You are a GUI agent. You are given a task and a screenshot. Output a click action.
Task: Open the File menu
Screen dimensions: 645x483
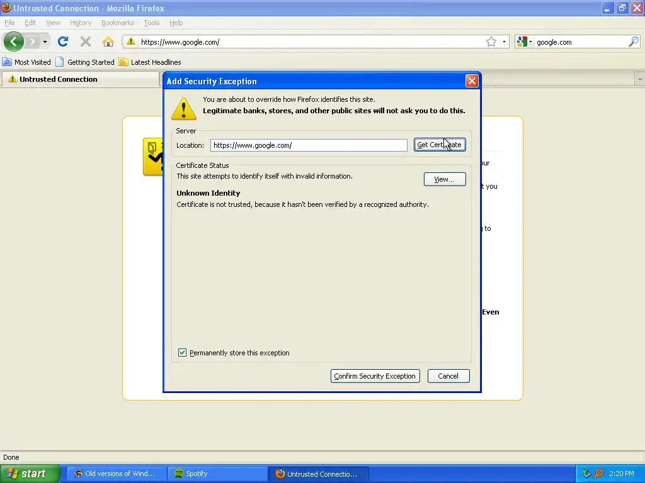(9, 23)
